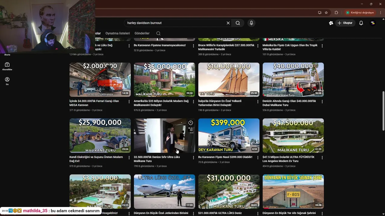The height and width of the screenshot is (216, 385).
Task: Click username mathilda_35 in chat overlay
Action: [35, 211]
